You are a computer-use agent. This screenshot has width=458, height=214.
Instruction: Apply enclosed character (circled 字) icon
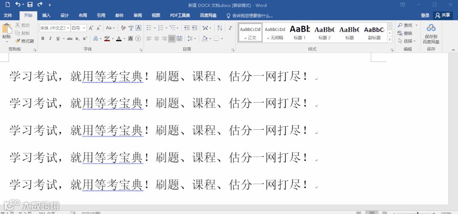[138, 39]
